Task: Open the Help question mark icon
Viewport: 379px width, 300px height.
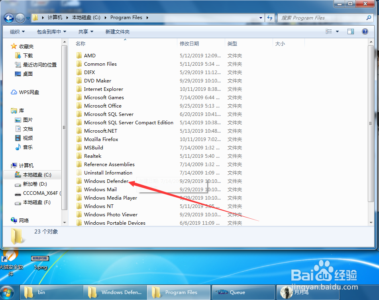Action: pyautogui.click(x=365, y=31)
